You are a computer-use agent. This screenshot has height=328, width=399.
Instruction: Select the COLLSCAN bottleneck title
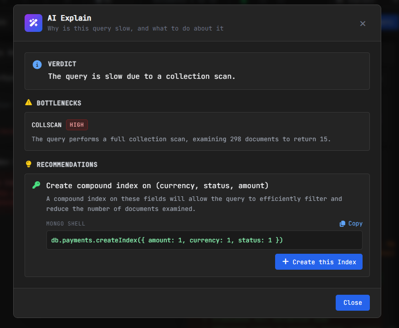click(x=46, y=125)
